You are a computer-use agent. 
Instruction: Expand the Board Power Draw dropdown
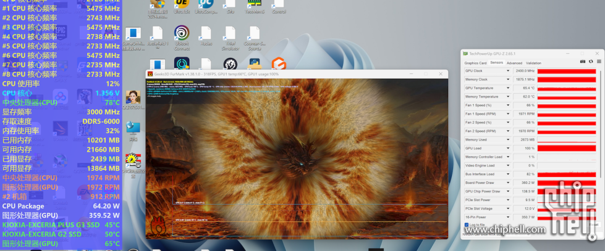coord(508,183)
